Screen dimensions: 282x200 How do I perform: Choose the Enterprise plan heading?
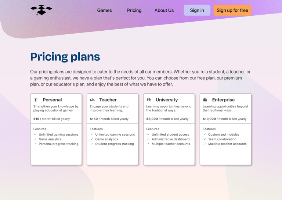point(223,99)
